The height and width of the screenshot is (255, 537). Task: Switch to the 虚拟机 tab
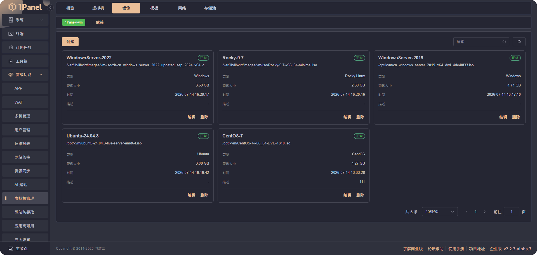point(98,8)
